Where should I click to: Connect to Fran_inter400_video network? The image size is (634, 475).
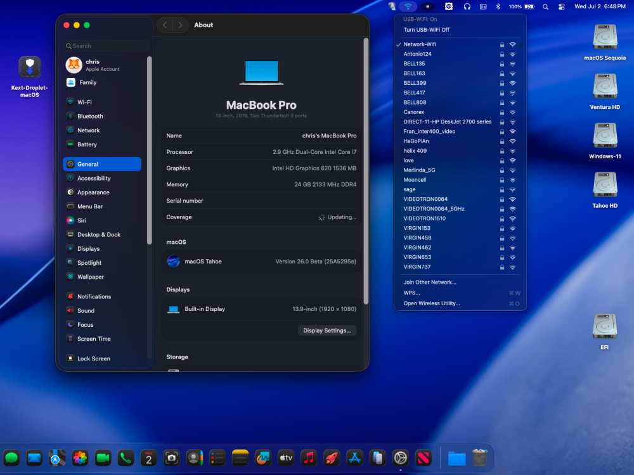pos(460,132)
